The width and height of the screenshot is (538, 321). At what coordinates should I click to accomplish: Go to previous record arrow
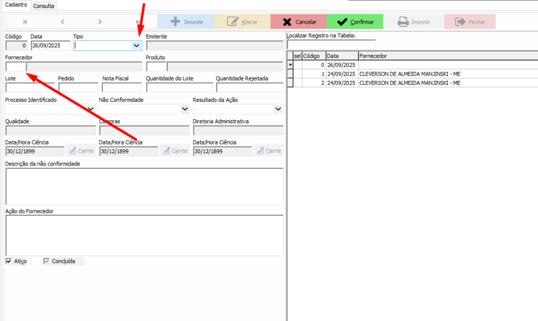pos(63,22)
